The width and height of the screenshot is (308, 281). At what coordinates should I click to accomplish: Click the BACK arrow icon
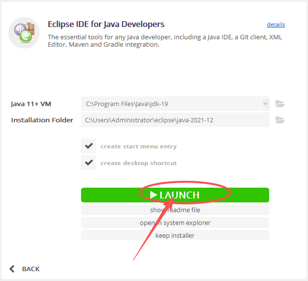(x=12, y=269)
